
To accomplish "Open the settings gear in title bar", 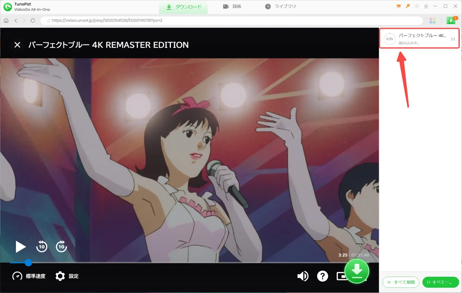I will click(x=417, y=6).
